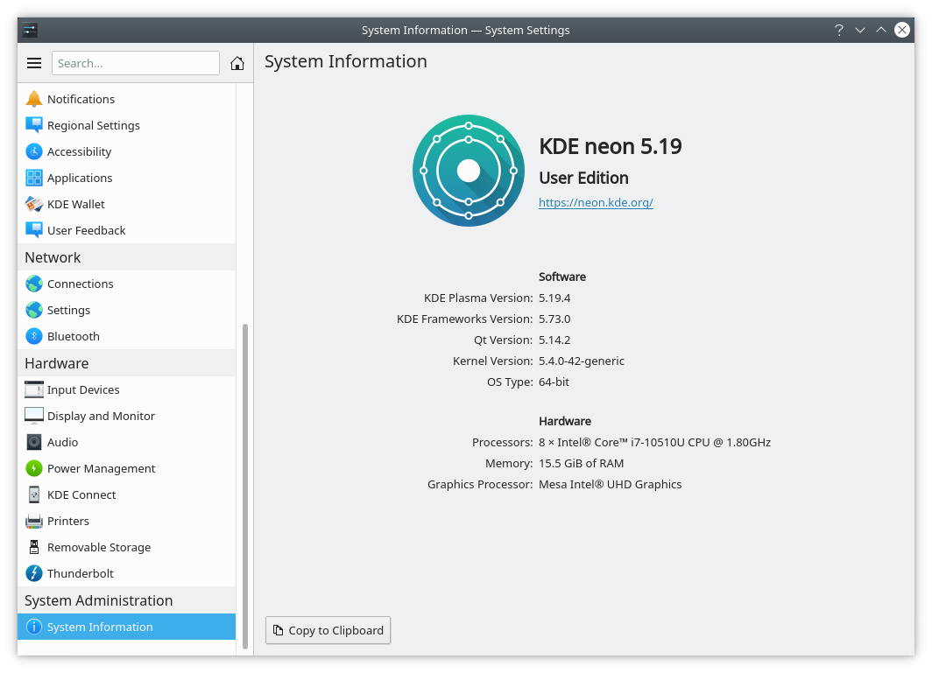This screenshot has height=673, width=932.
Task: Open Bluetooth settings
Action: pyautogui.click(x=127, y=335)
